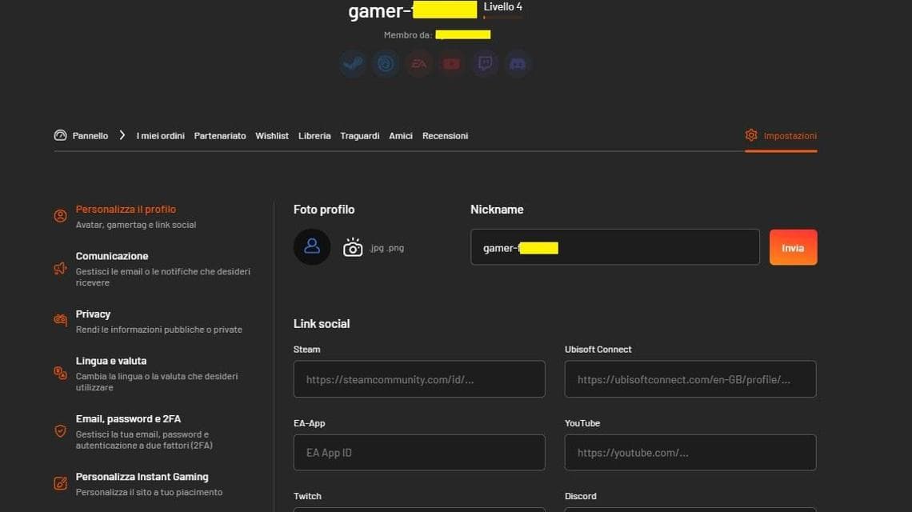The height and width of the screenshot is (512, 912).
Task: Click the '.jpg .png' format text
Action: point(386,248)
